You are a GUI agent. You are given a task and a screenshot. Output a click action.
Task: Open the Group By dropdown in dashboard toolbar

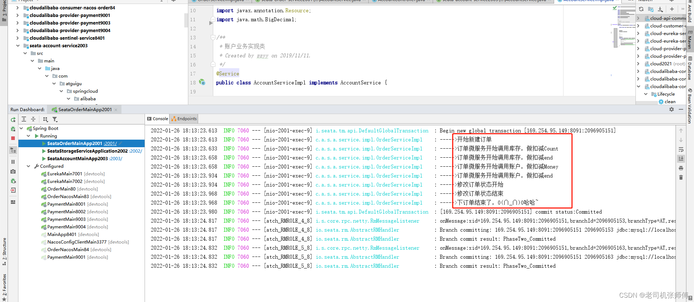pos(46,119)
